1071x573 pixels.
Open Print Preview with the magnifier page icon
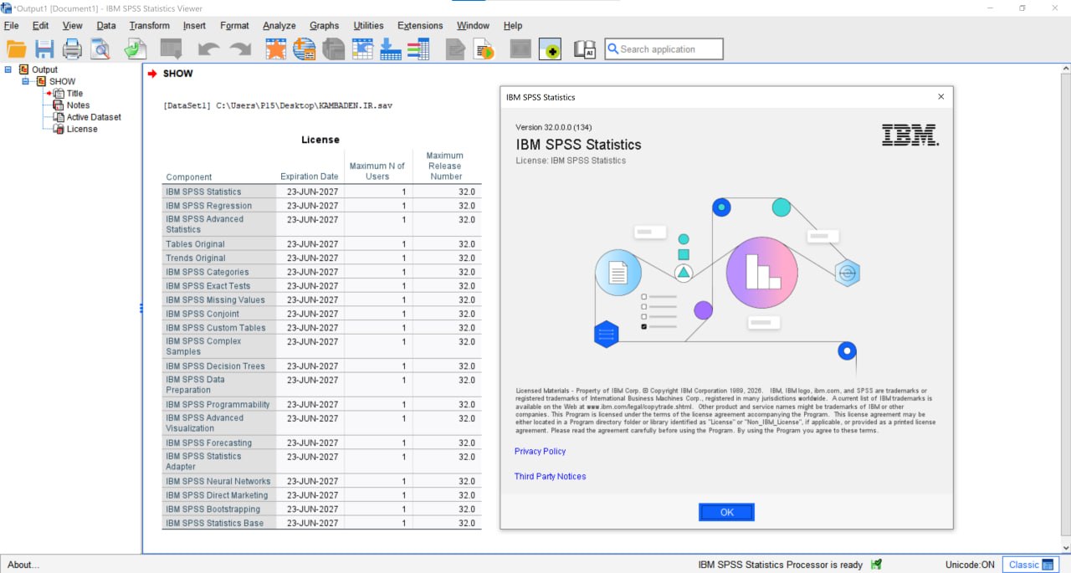[x=100, y=49]
